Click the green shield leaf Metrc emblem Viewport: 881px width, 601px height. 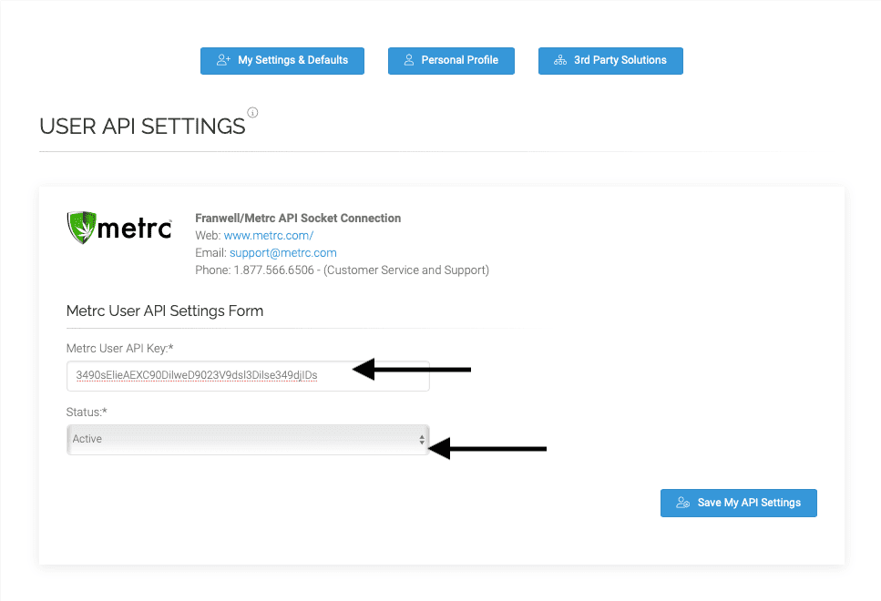point(81,228)
